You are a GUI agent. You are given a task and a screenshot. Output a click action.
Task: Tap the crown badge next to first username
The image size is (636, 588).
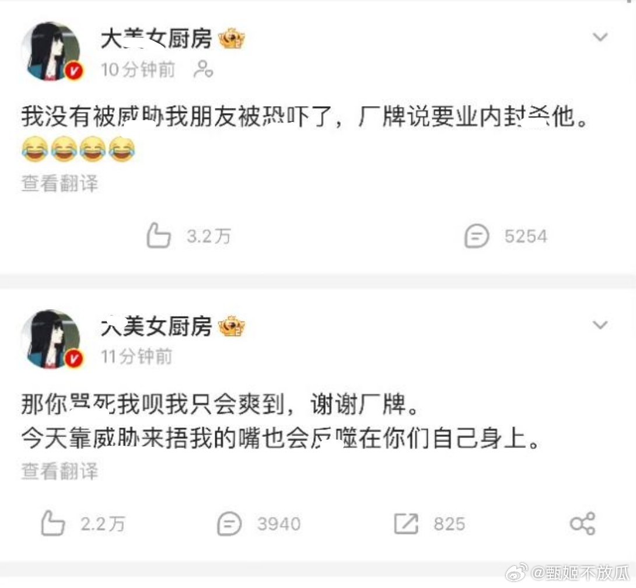(x=232, y=38)
